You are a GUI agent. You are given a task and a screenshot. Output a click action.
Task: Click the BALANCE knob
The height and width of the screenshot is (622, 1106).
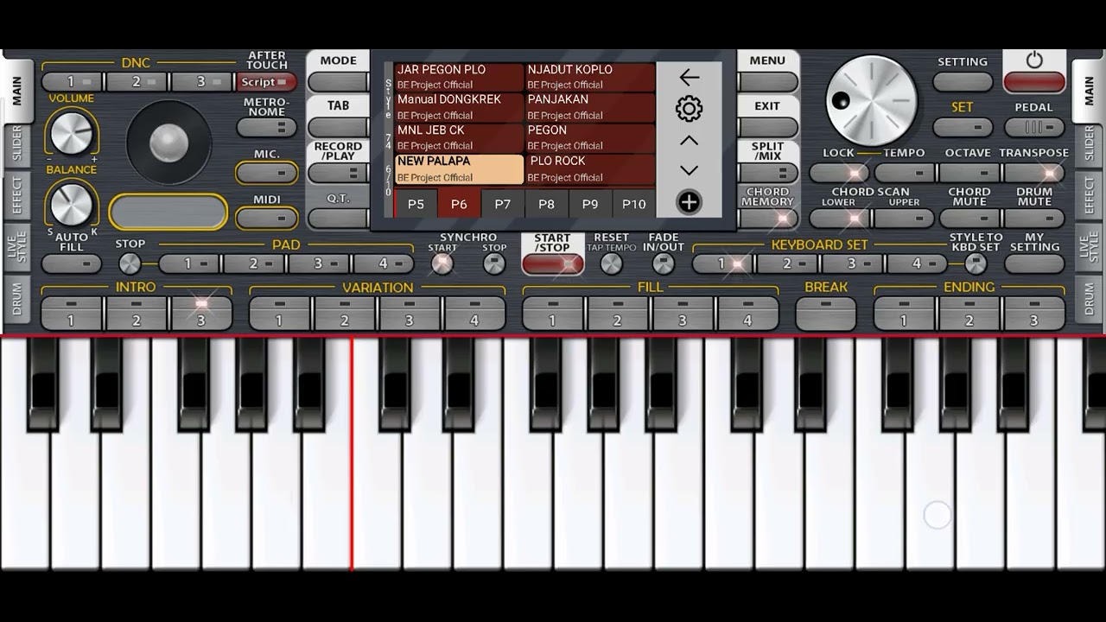pos(71,205)
